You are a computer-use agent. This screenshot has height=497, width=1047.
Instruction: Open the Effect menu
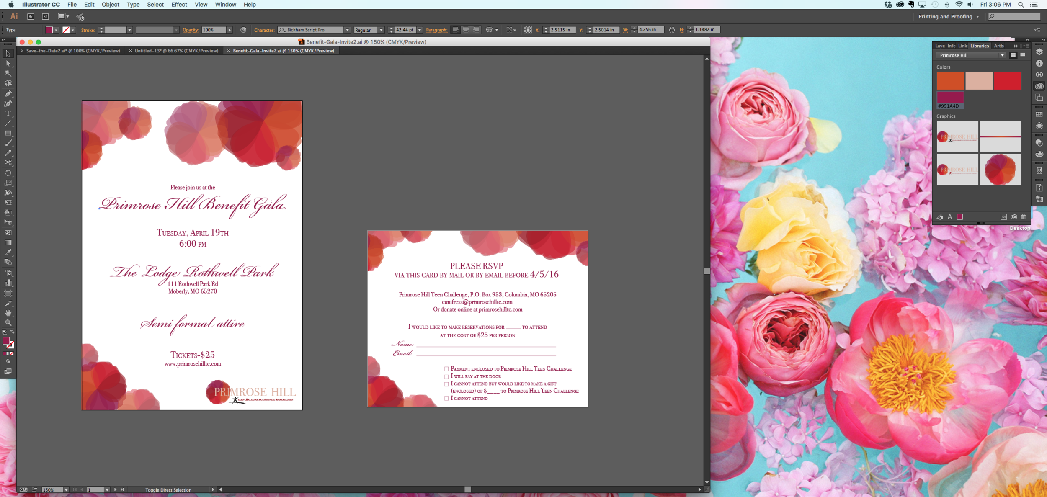[x=179, y=5]
